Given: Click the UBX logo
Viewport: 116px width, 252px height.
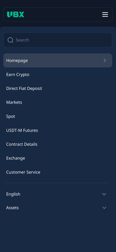Looking at the screenshot, I should [x=15, y=14].
